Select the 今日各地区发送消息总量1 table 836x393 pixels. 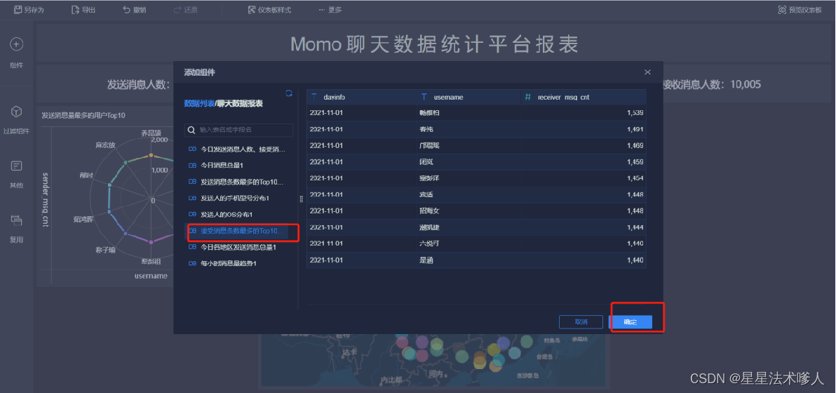[239, 247]
